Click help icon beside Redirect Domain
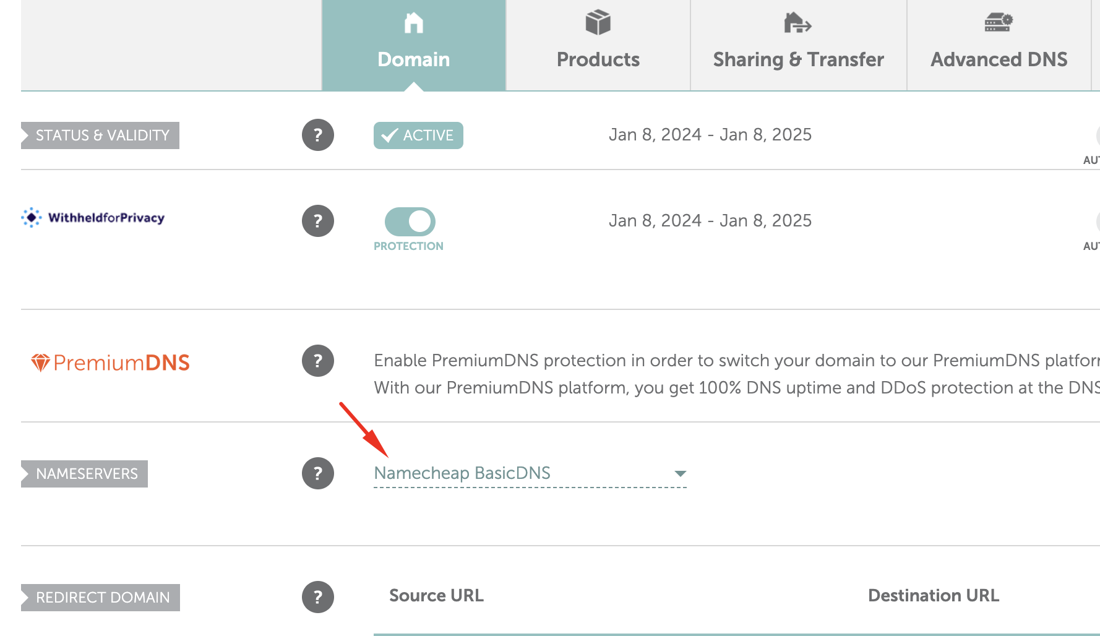Screen dimensions: 1100x636 [318, 597]
